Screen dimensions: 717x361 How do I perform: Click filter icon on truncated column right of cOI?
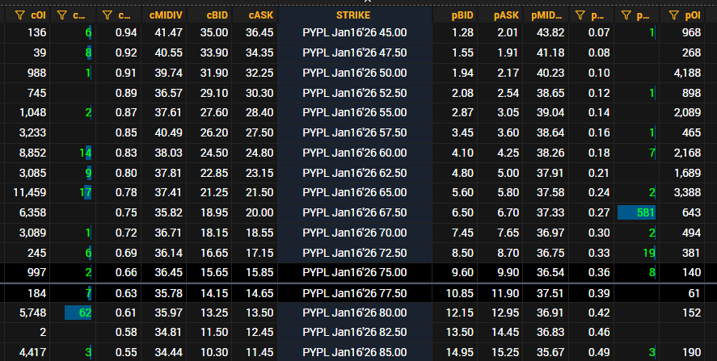pyautogui.click(x=61, y=15)
